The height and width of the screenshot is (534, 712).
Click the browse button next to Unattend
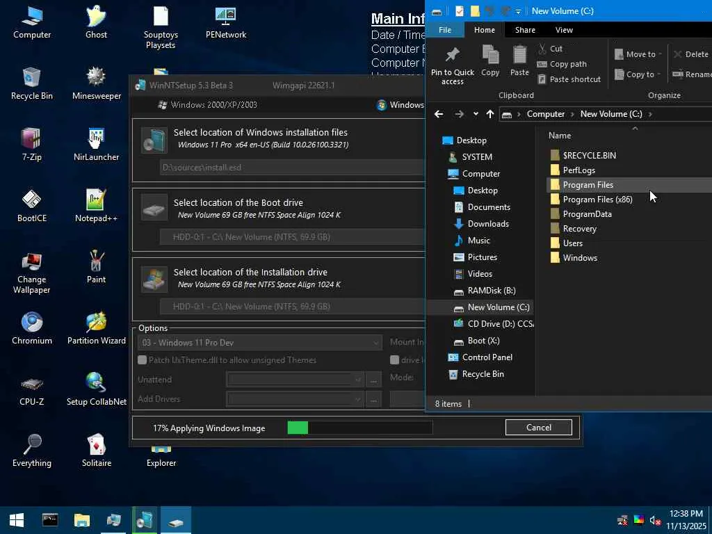373,380
